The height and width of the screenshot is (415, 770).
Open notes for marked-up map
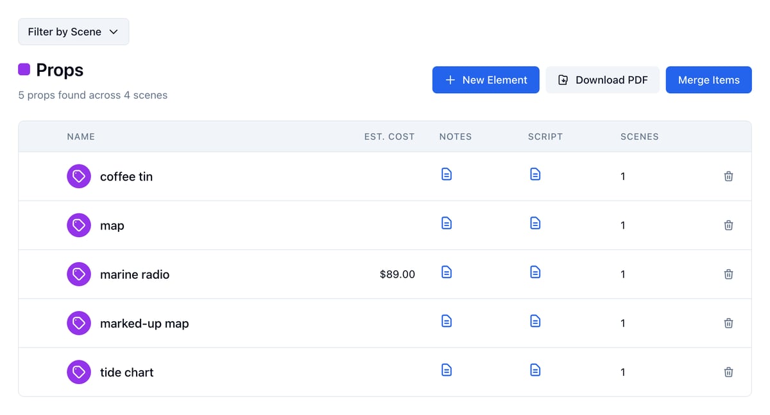tap(447, 321)
